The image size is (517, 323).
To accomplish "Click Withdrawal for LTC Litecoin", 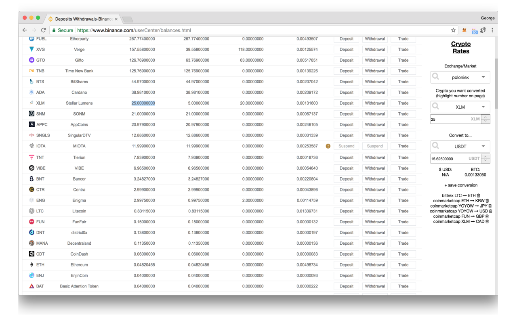I will [375, 211].
